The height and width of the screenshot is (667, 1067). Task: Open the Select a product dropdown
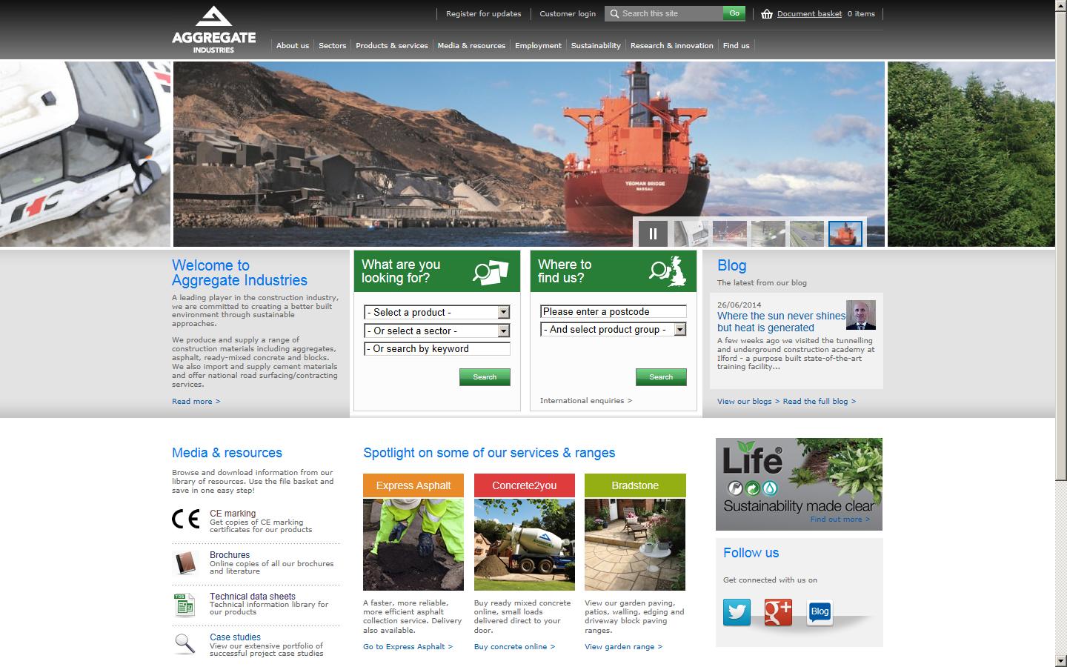pyautogui.click(x=502, y=312)
